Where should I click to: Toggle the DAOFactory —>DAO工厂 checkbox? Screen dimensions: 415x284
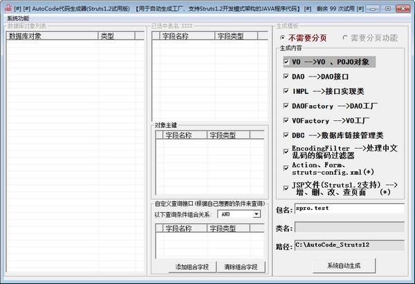286,106
